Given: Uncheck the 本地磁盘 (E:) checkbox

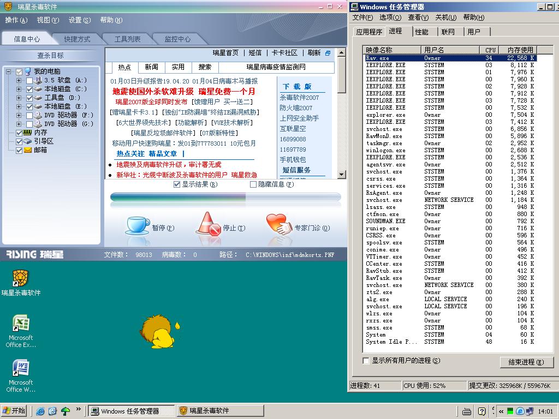Looking at the screenshot, I should coord(29,106).
